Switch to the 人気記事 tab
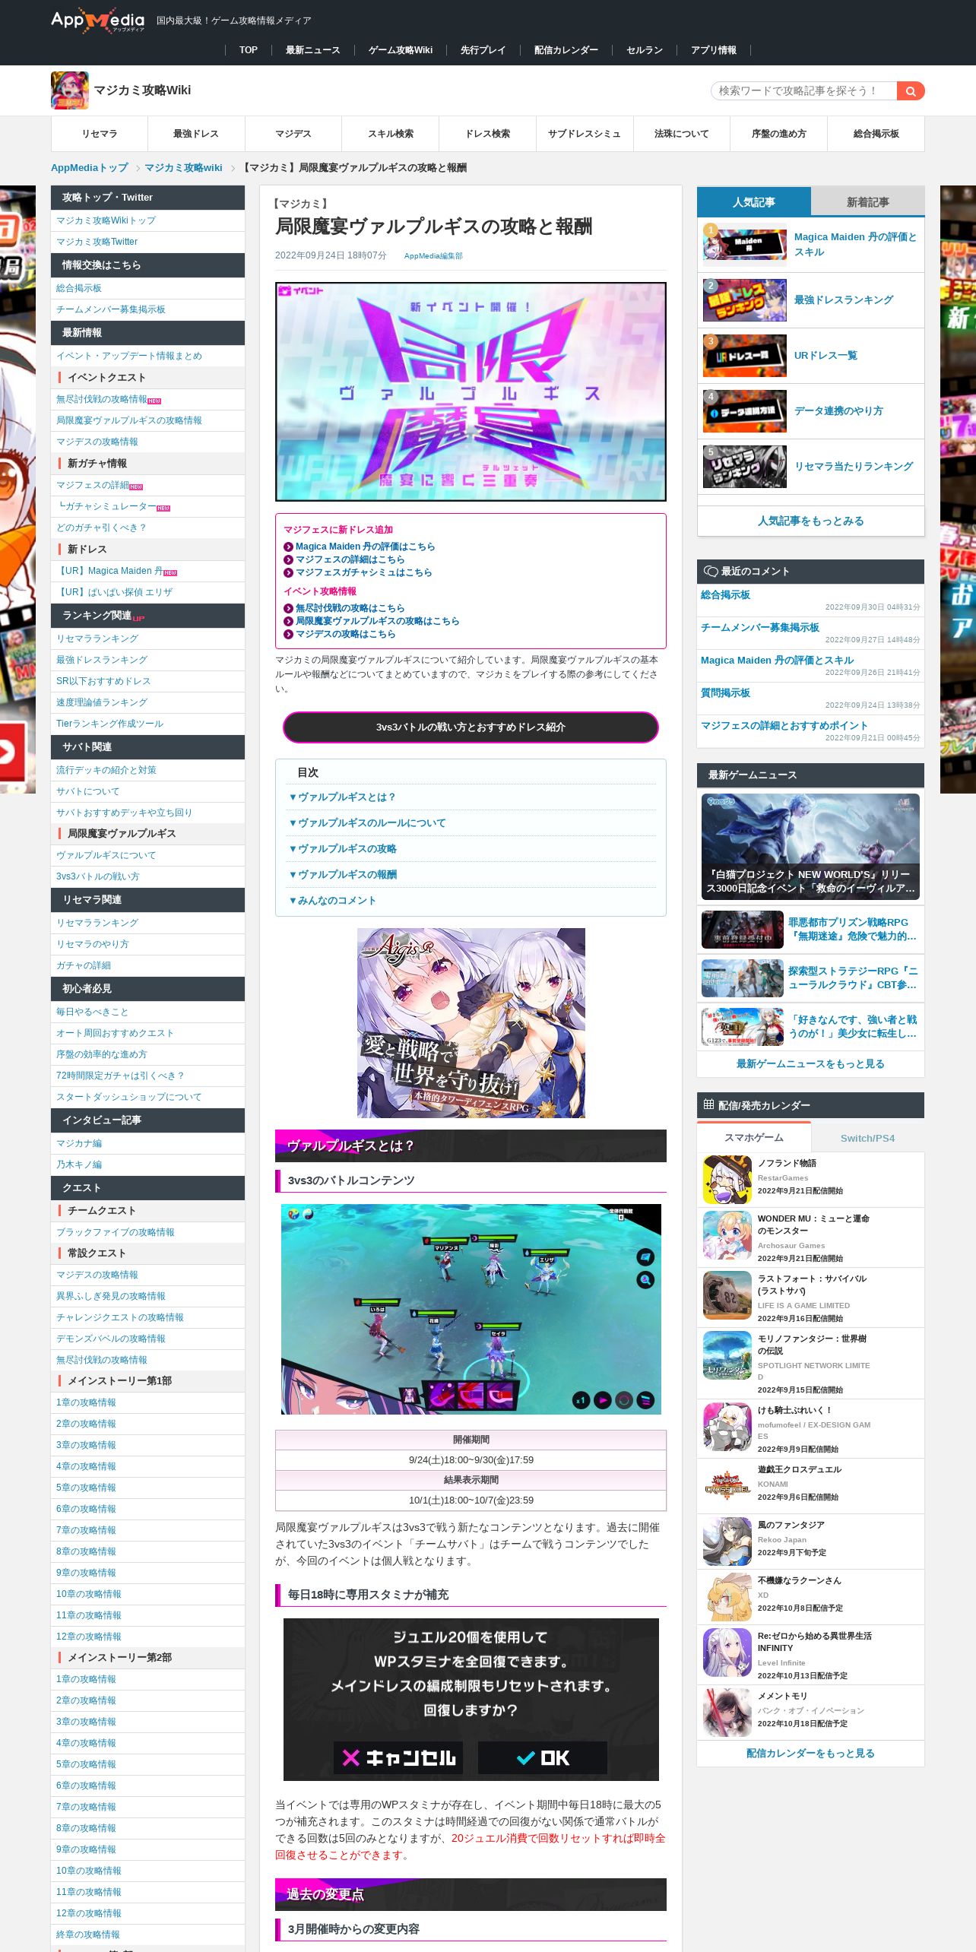 coord(754,202)
